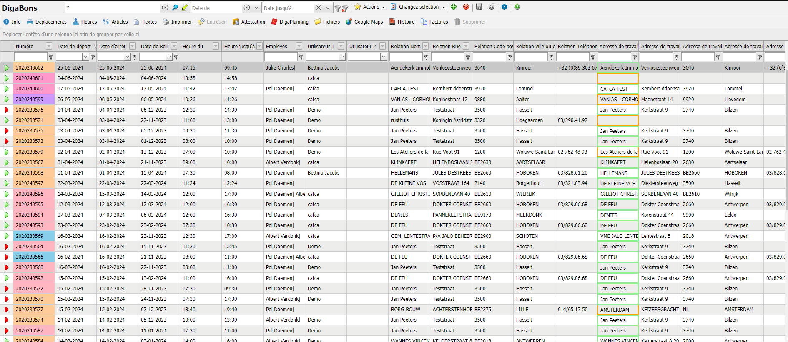Remove filters with the funnel-with-red-X icon
Viewport: 788px width, 342px height.
pos(345,8)
